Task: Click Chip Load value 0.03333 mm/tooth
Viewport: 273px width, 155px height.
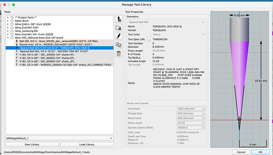Action: click(x=188, y=133)
